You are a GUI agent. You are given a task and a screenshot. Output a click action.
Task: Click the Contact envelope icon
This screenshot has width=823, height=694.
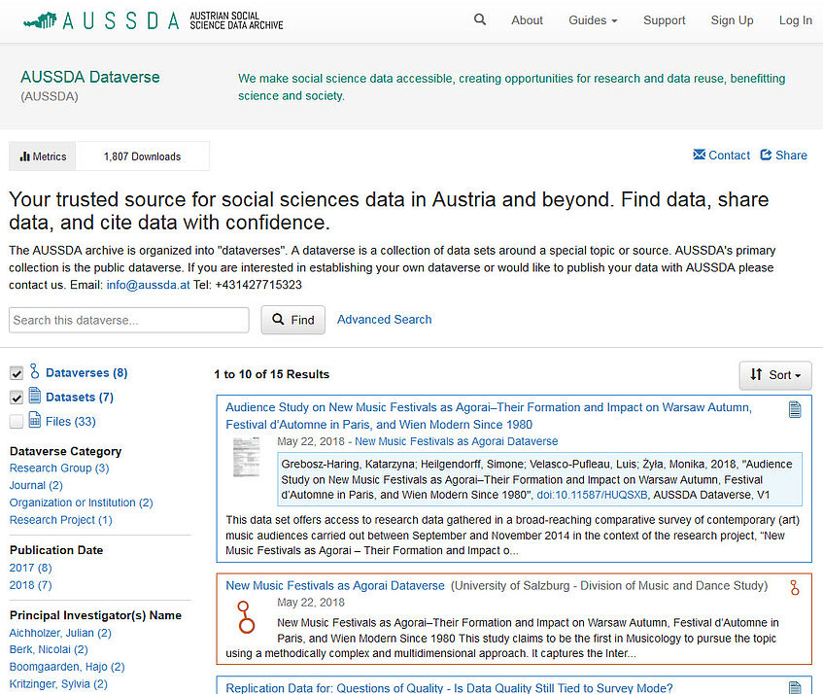(x=700, y=155)
